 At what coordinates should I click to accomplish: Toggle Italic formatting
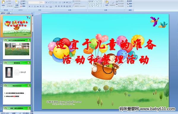(x=32, y=7)
